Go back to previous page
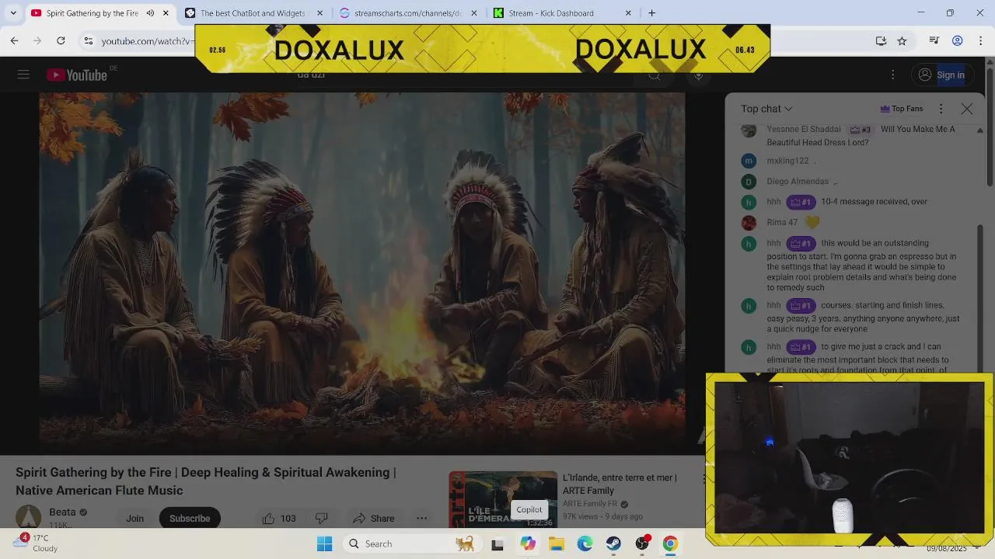This screenshot has width=995, height=559. (14, 41)
